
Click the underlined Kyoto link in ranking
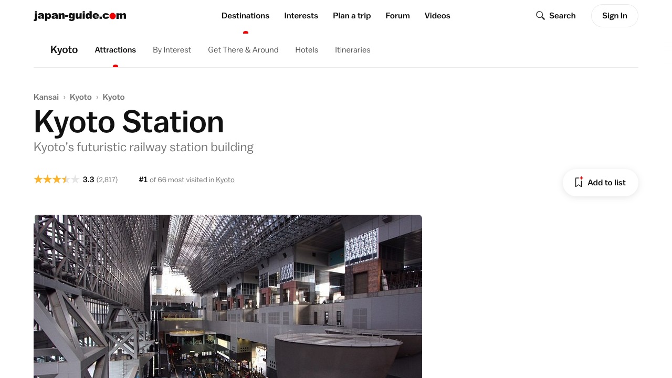[x=225, y=180]
